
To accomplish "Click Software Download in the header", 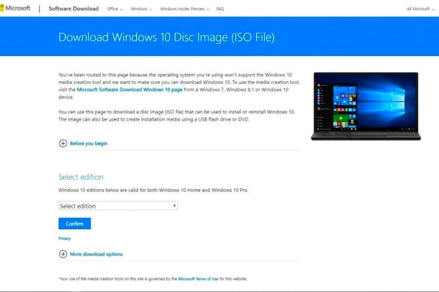I will point(73,8).
